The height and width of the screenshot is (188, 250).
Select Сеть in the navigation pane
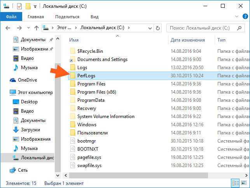[x=19, y=170]
